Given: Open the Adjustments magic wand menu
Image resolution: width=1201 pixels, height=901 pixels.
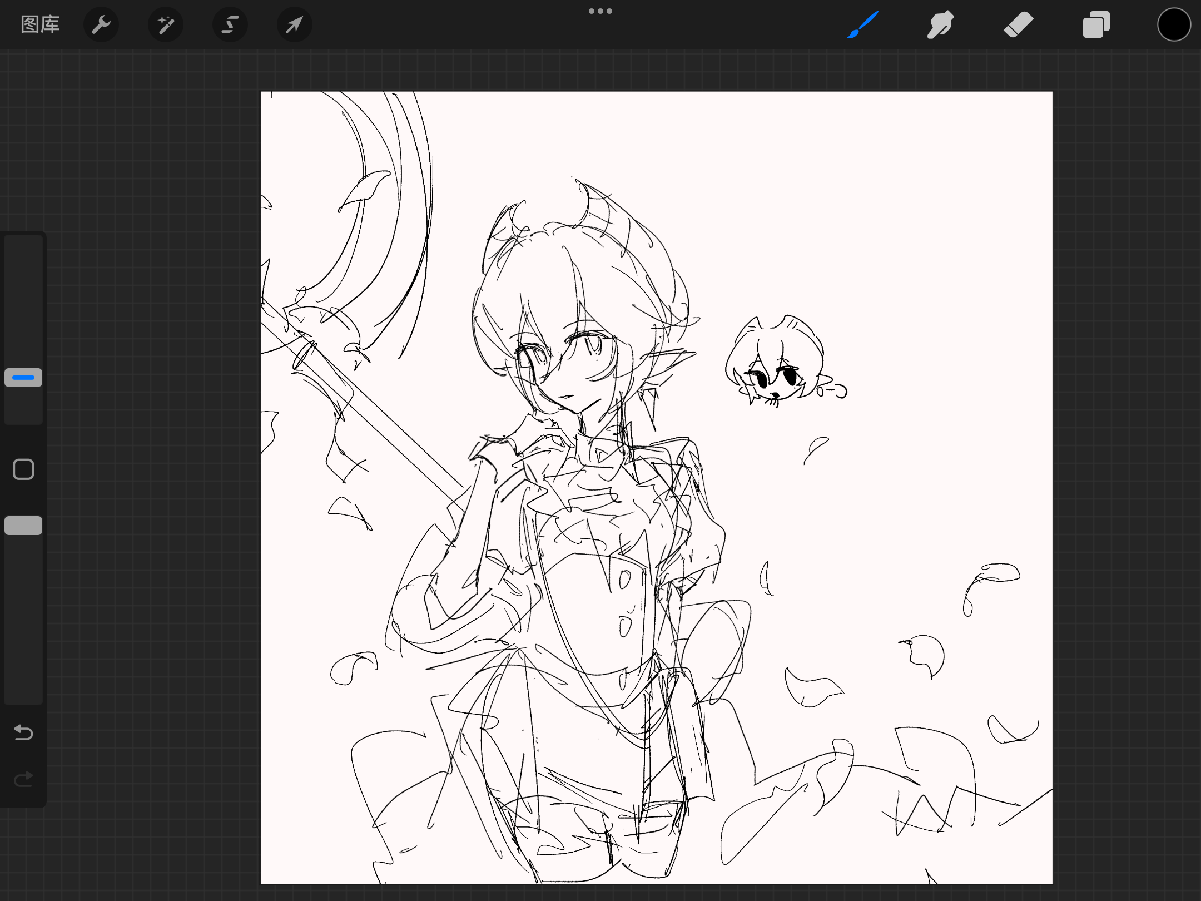Looking at the screenshot, I should (x=166, y=24).
